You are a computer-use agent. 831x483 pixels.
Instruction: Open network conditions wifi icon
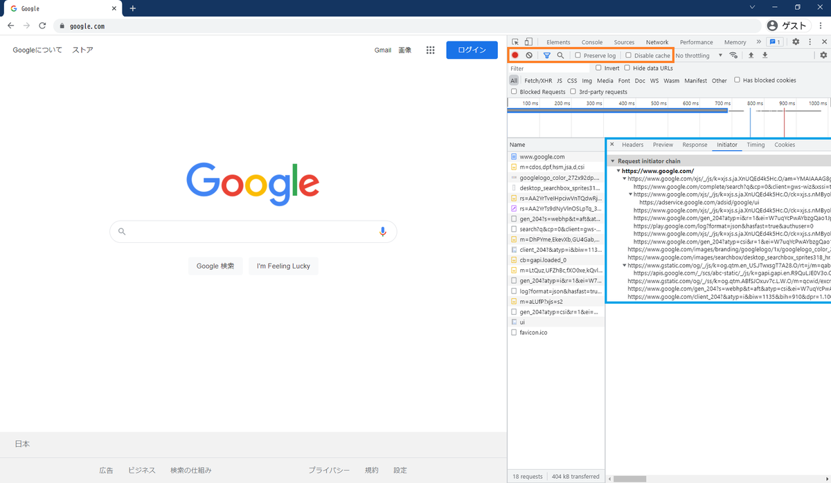click(733, 55)
